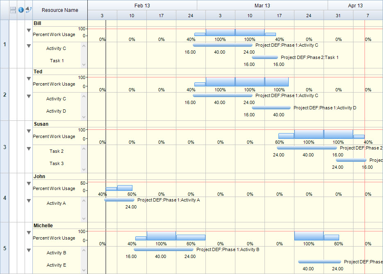This screenshot has height=274, width=383.
Task: Collapse Bill's Percent Work Usage chart
Action: point(28,30)
